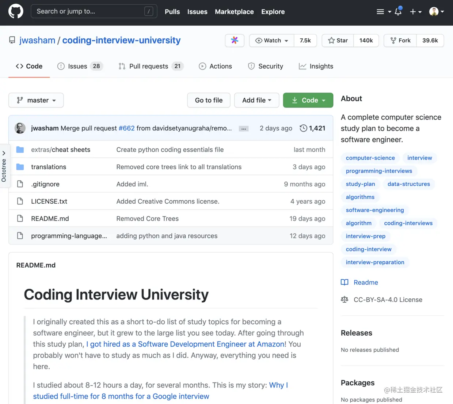Click '12 days ago' timestamp
The width and height of the screenshot is (453, 404).
coord(307,236)
